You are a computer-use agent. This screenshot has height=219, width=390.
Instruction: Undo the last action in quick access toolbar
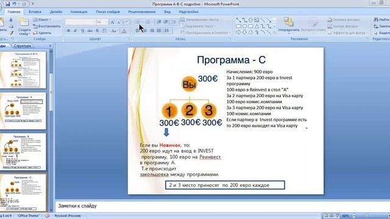point(15,4)
